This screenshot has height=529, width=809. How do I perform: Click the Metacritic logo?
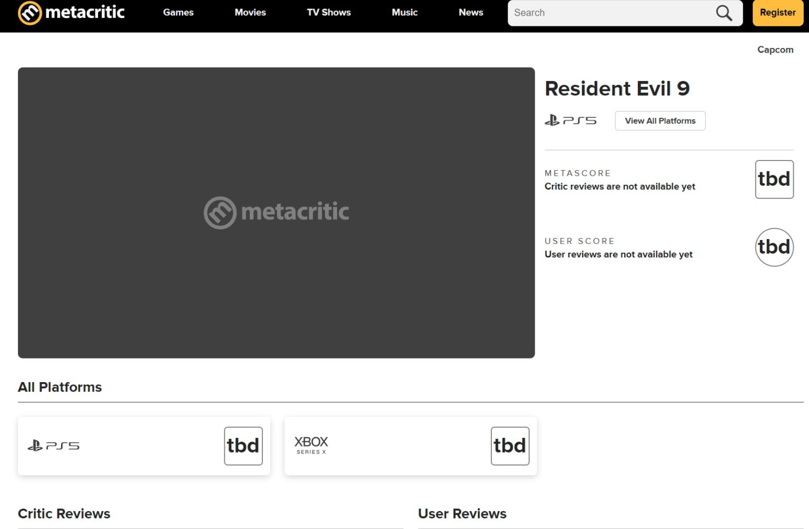pyautogui.click(x=71, y=13)
